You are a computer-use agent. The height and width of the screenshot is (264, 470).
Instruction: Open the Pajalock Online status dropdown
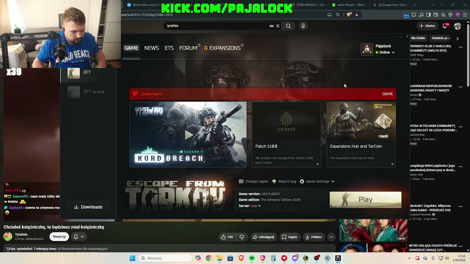385,52
